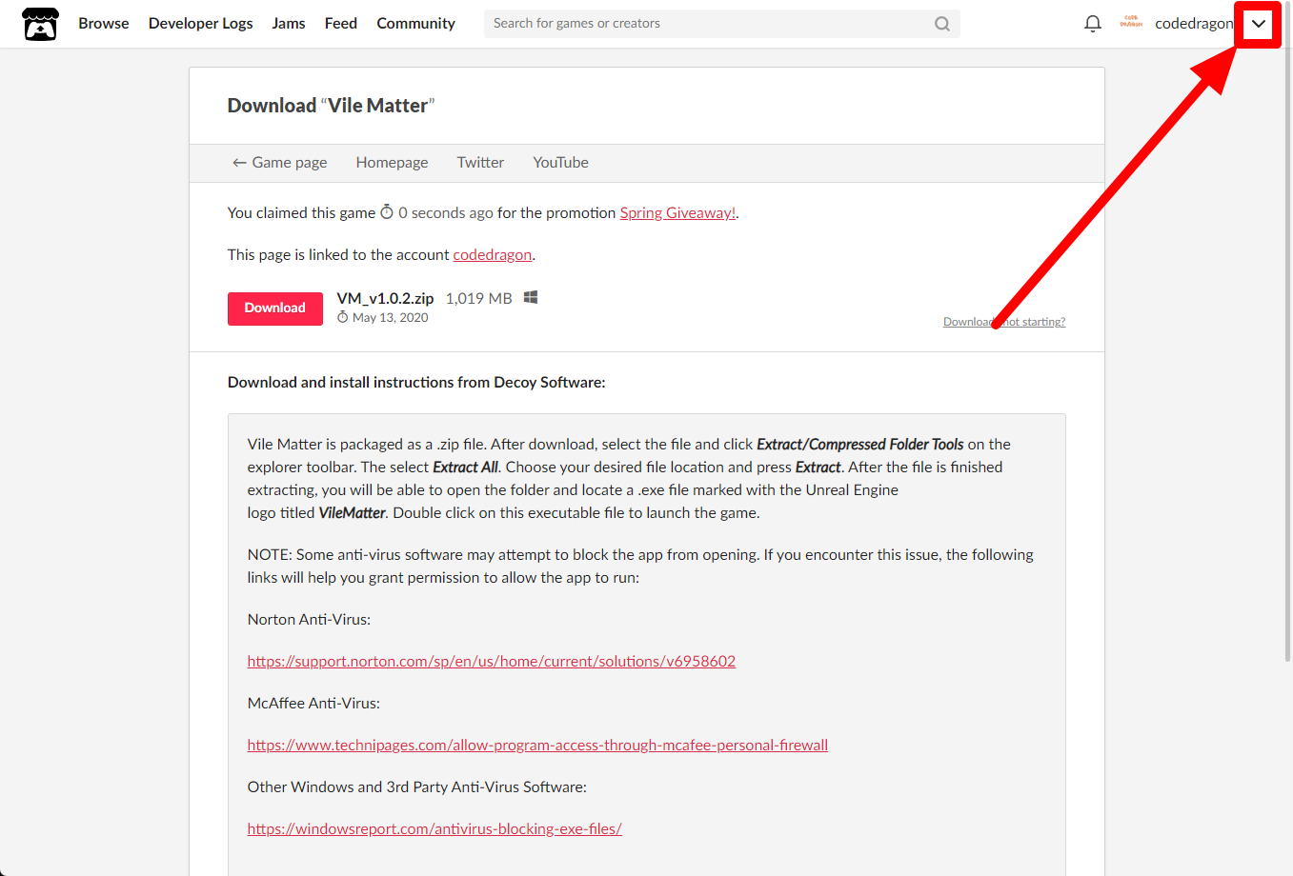Open the Community section

pyautogui.click(x=415, y=24)
